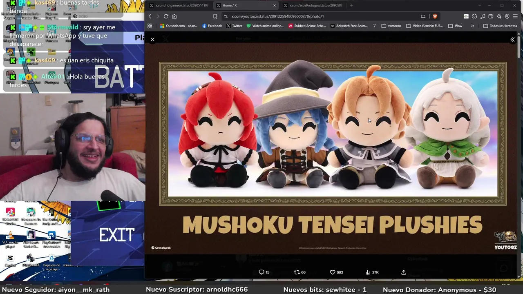The width and height of the screenshot is (523, 294).
Task: Open the Facebook bookmark
Action: pos(212,26)
